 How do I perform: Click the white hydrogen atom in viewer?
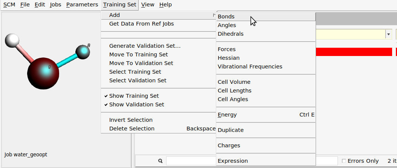(x=13, y=40)
